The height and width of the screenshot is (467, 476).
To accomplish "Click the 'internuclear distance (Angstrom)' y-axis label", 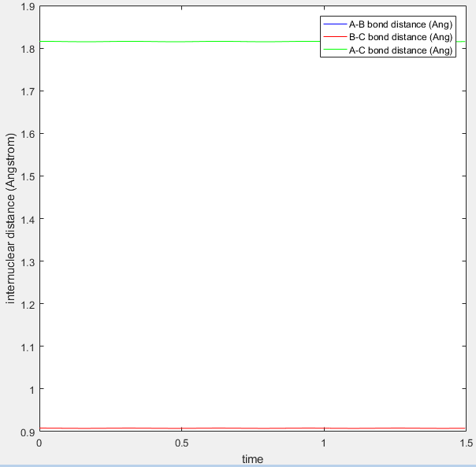I will tap(10, 218).
